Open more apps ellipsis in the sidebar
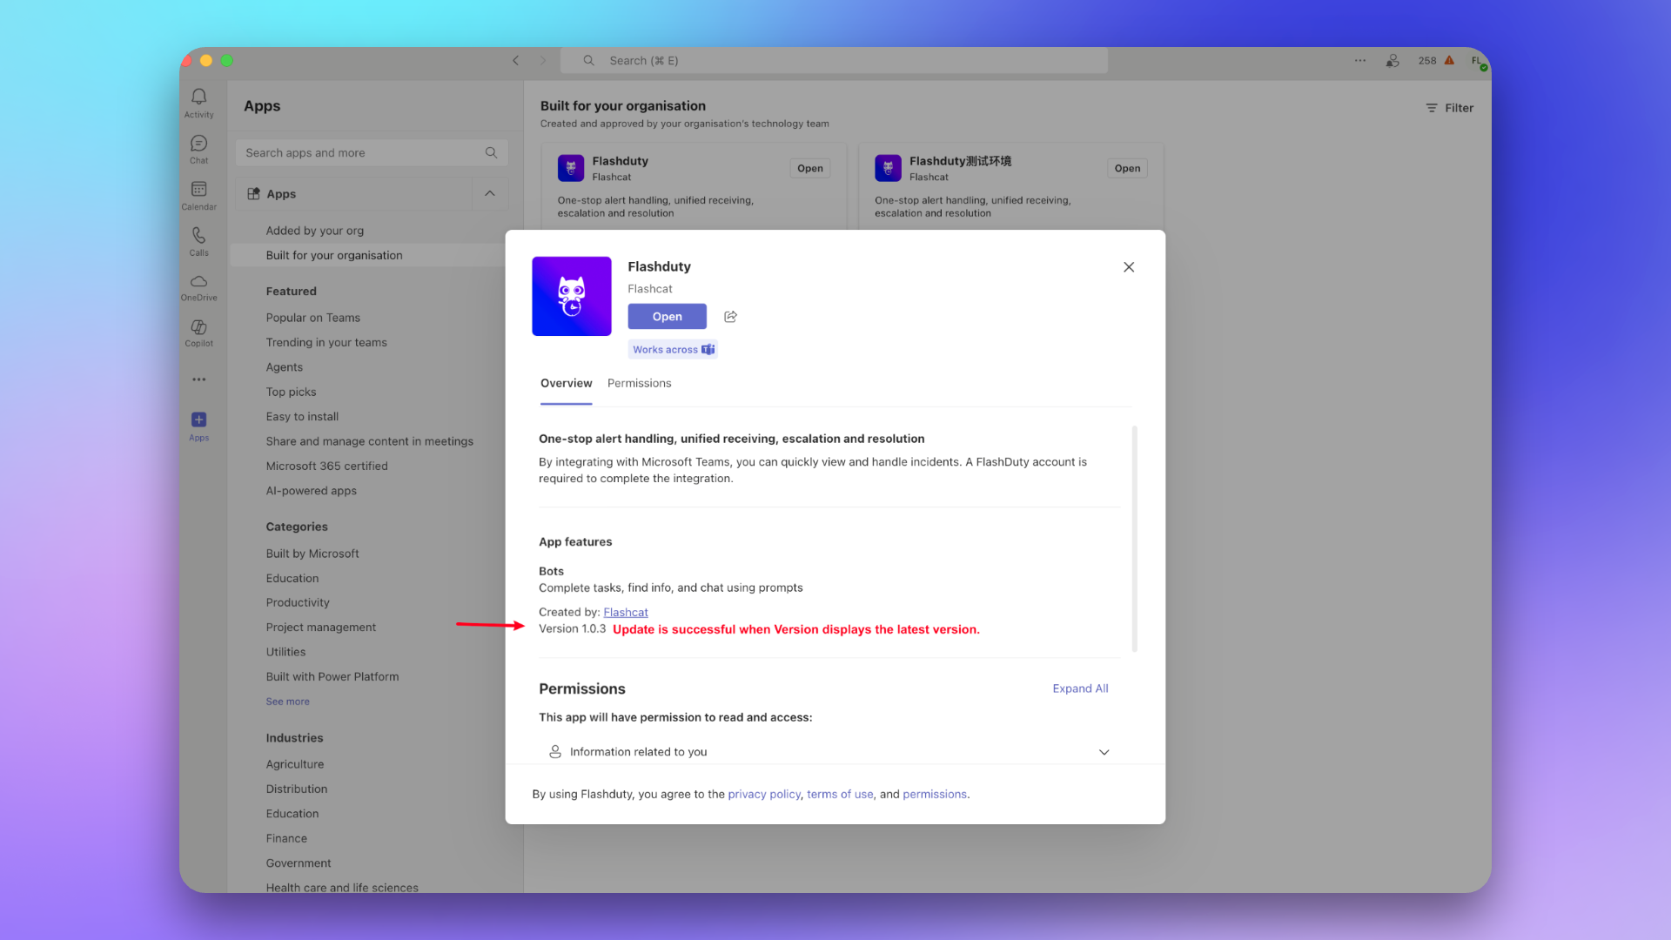The image size is (1671, 940). (198, 379)
